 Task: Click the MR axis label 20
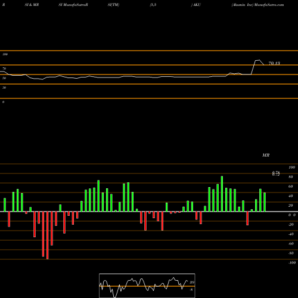pyautogui.click(x=291, y=206)
